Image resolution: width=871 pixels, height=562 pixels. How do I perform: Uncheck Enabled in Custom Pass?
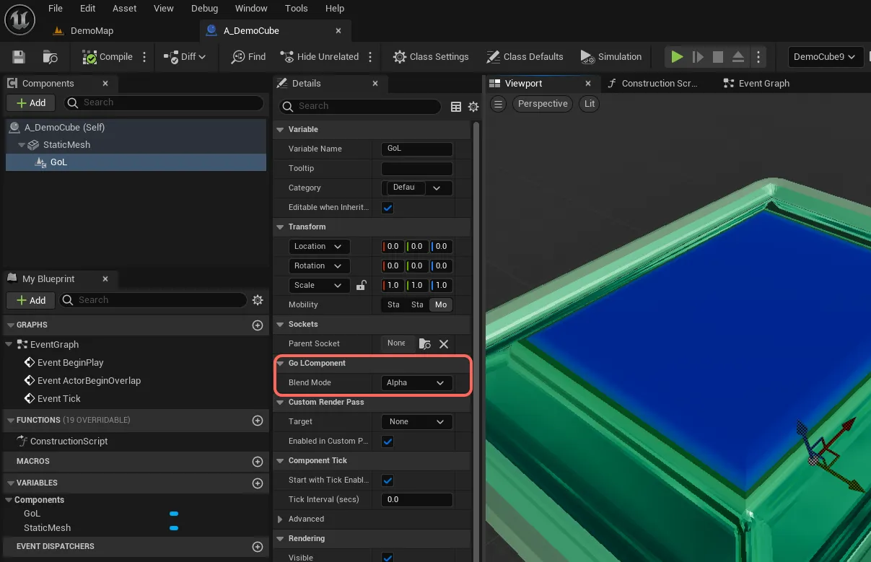388,441
